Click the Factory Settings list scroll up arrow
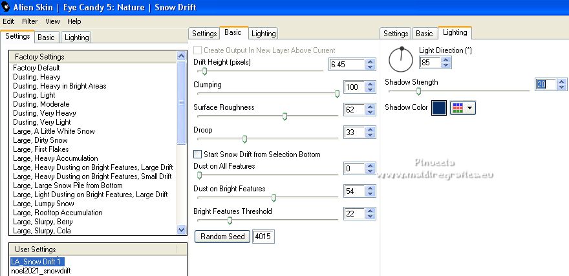569x276 pixels. tap(182, 56)
